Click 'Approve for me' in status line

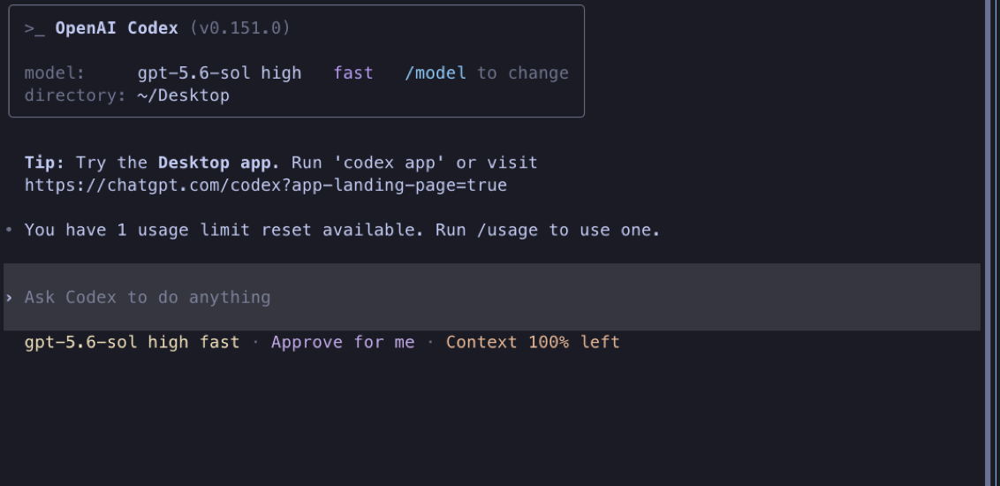point(343,343)
